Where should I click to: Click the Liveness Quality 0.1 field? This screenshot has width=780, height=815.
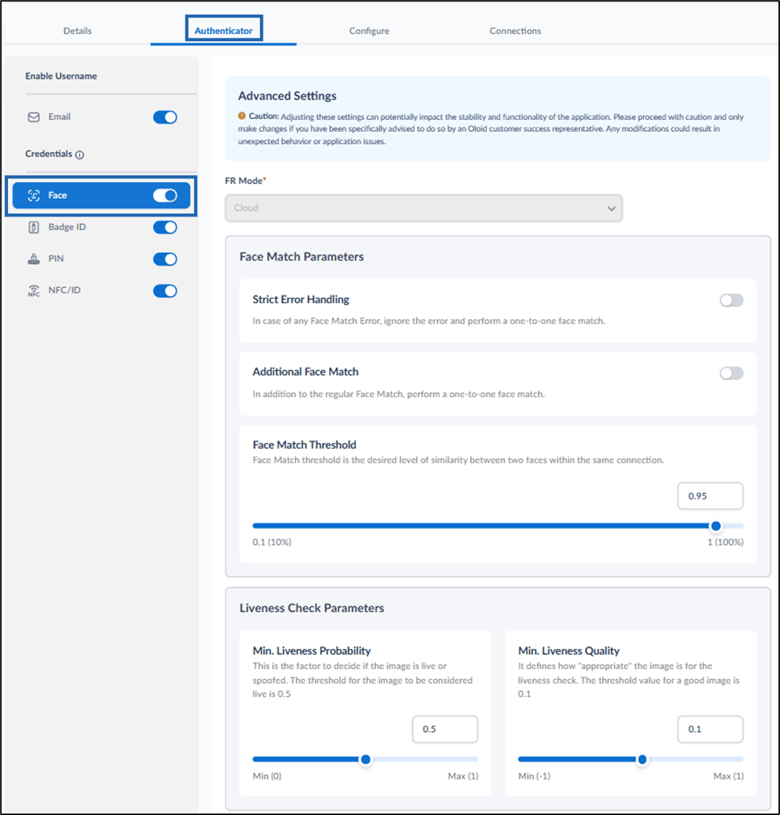tap(711, 729)
